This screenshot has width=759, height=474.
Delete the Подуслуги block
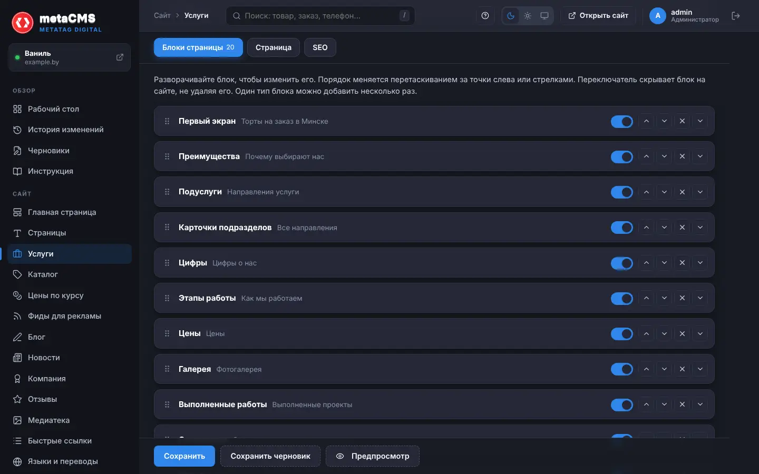pos(682,192)
